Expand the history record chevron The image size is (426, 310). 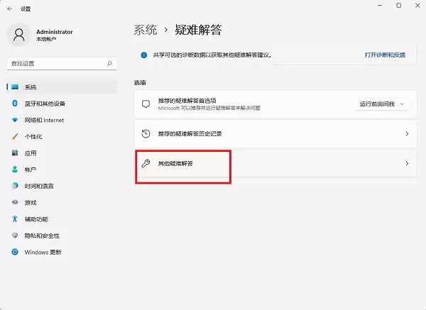[407, 133]
